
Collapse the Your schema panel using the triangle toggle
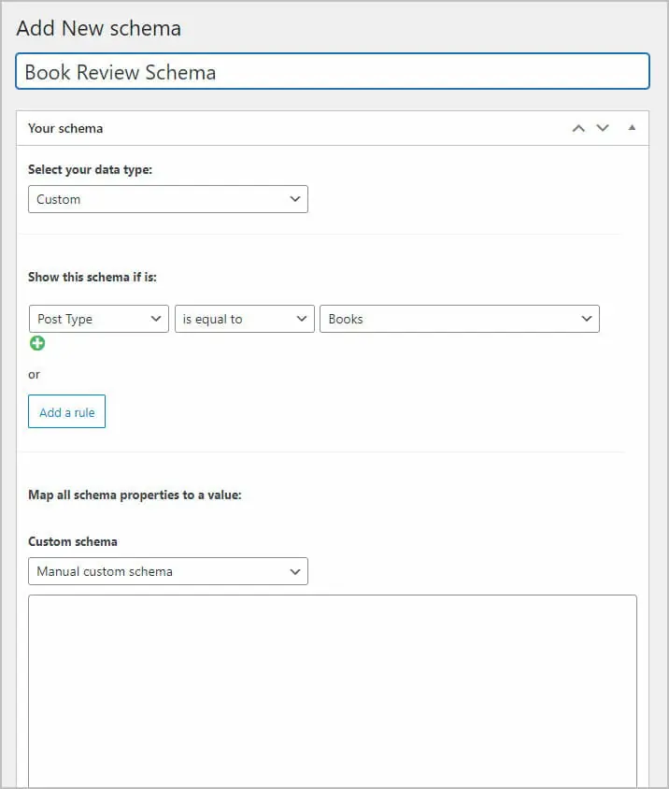pos(632,127)
